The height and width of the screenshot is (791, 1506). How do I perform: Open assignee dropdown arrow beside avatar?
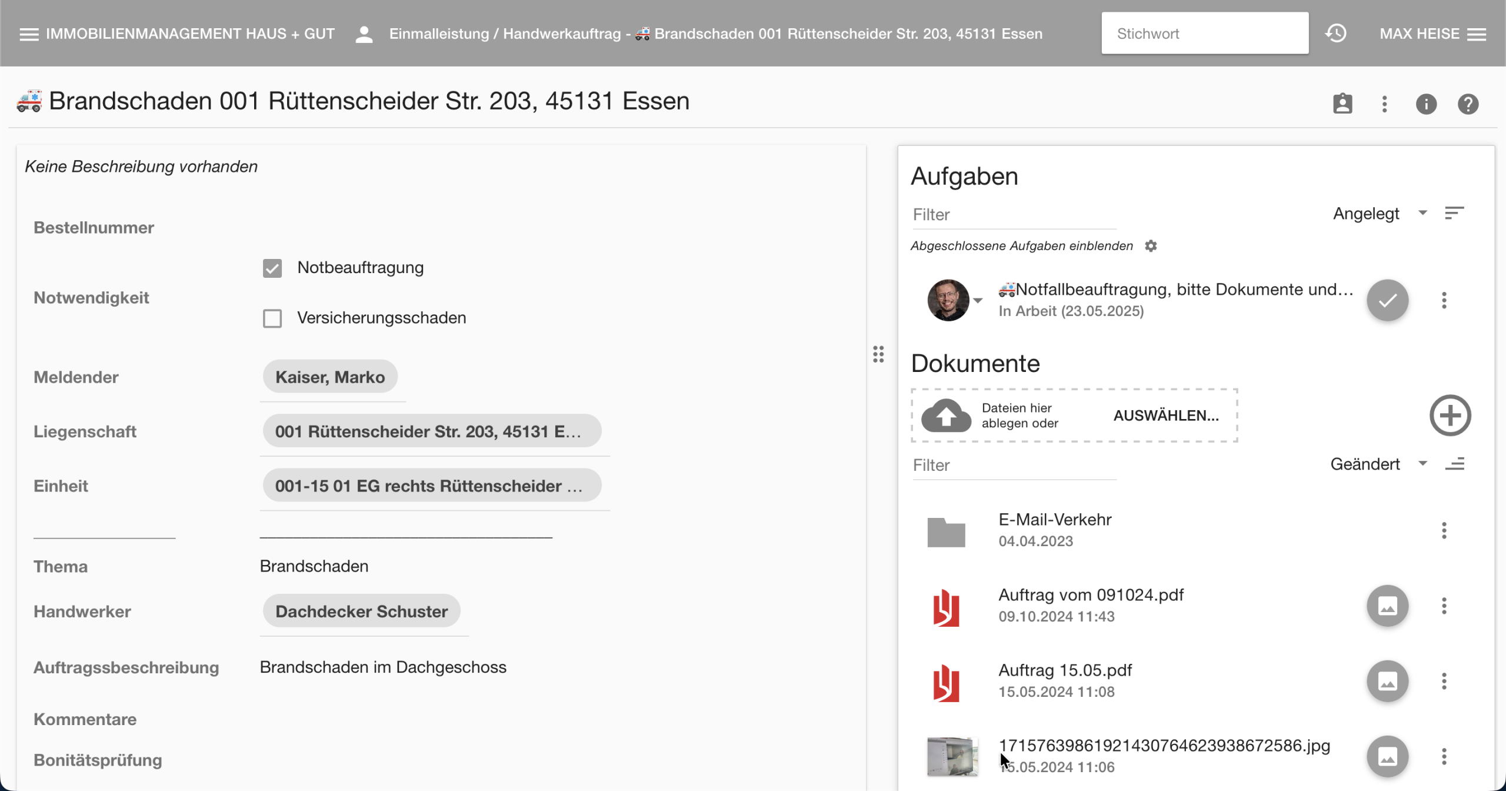pyautogui.click(x=978, y=301)
